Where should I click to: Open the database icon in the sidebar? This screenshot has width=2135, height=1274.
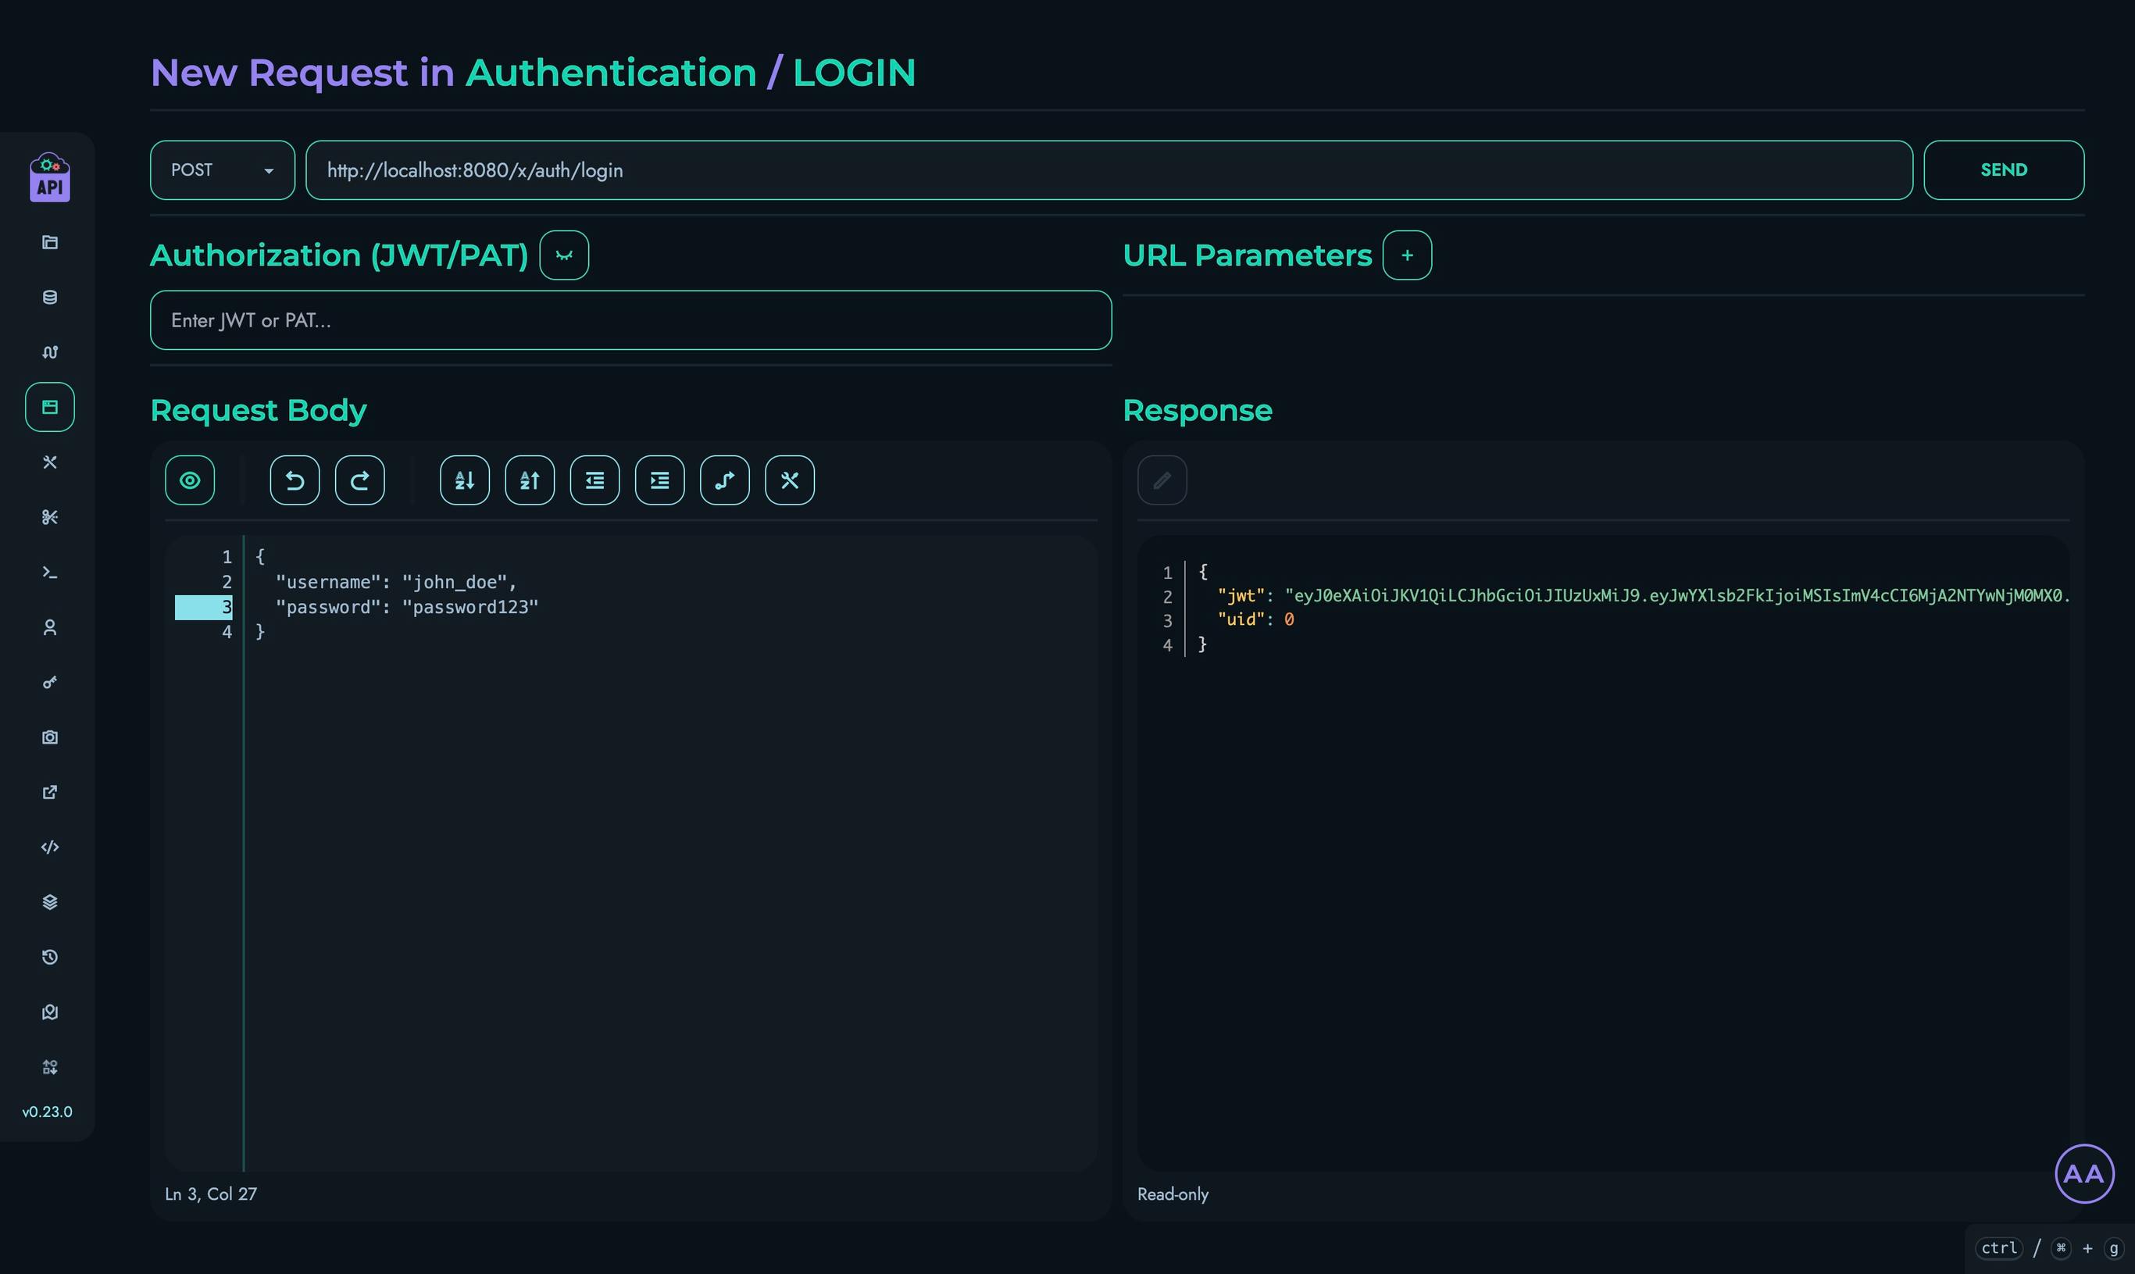[50, 297]
